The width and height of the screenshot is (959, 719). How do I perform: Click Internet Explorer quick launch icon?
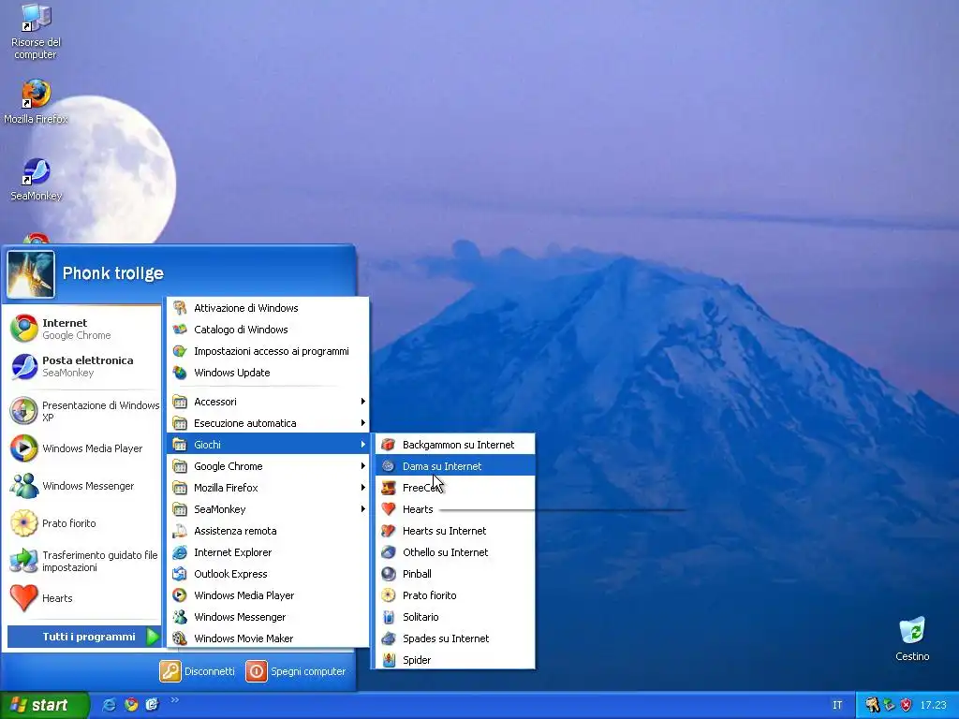pyautogui.click(x=110, y=704)
